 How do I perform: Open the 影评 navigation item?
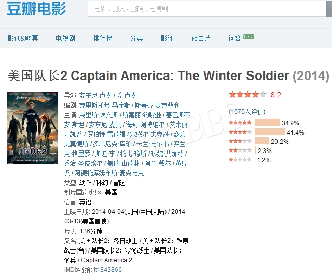(x=167, y=38)
